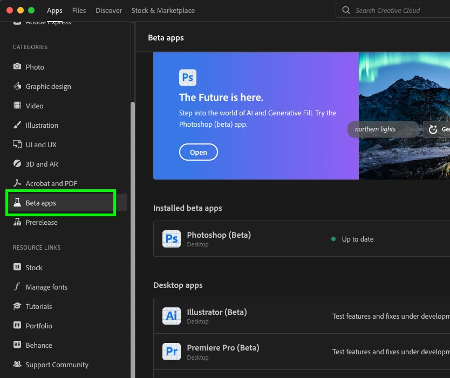Open the Stock & Marketplace tab
450x378 pixels.
pyautogui.click(x=163, y=11)
